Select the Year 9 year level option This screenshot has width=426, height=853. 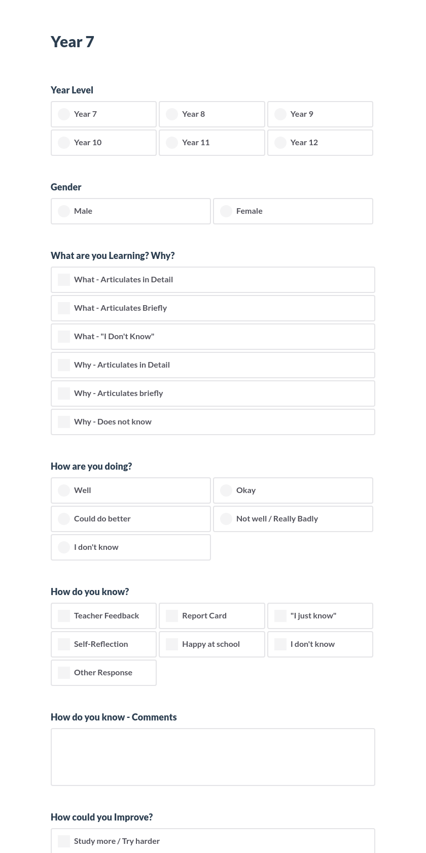point(280,114)
